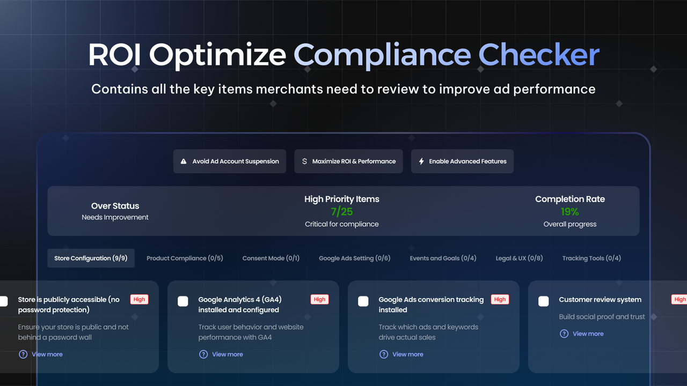
Task: Click the Track which ads and keywords description
Action: [x=428, y=332]
